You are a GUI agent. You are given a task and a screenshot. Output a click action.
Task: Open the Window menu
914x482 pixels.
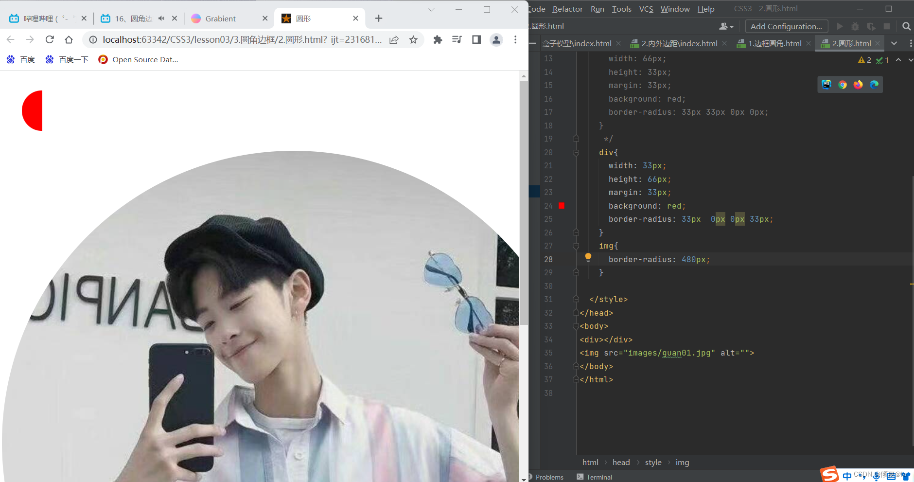click(675, 9)
